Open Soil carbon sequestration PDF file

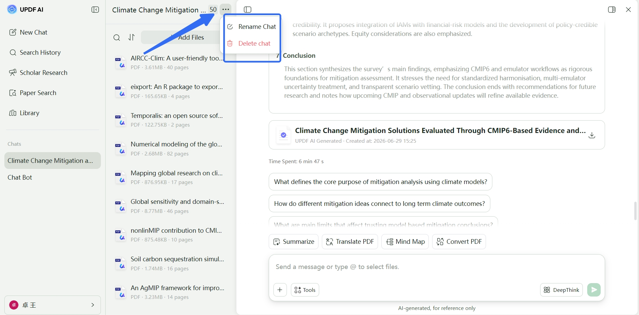(170, 263)
